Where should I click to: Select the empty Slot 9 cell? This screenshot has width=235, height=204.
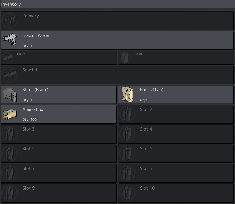coord(59,193)
